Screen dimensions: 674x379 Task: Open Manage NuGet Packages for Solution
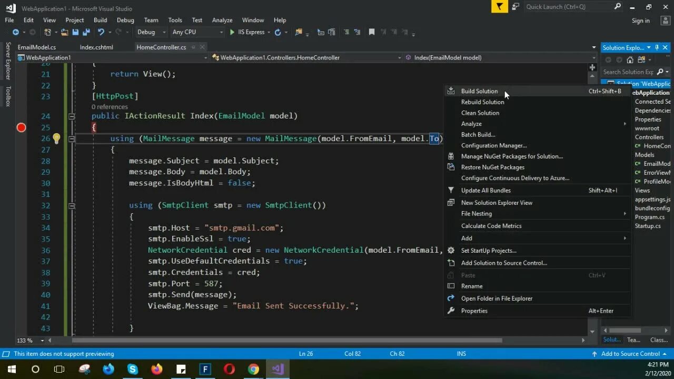[537, 156]
